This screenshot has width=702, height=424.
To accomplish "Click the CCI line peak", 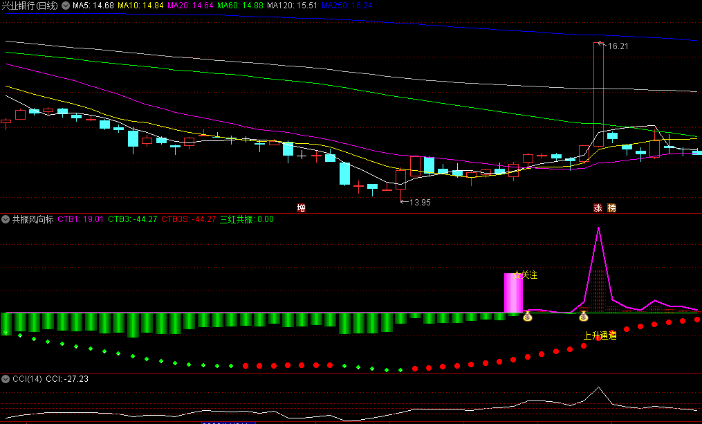I will point(598,388).
